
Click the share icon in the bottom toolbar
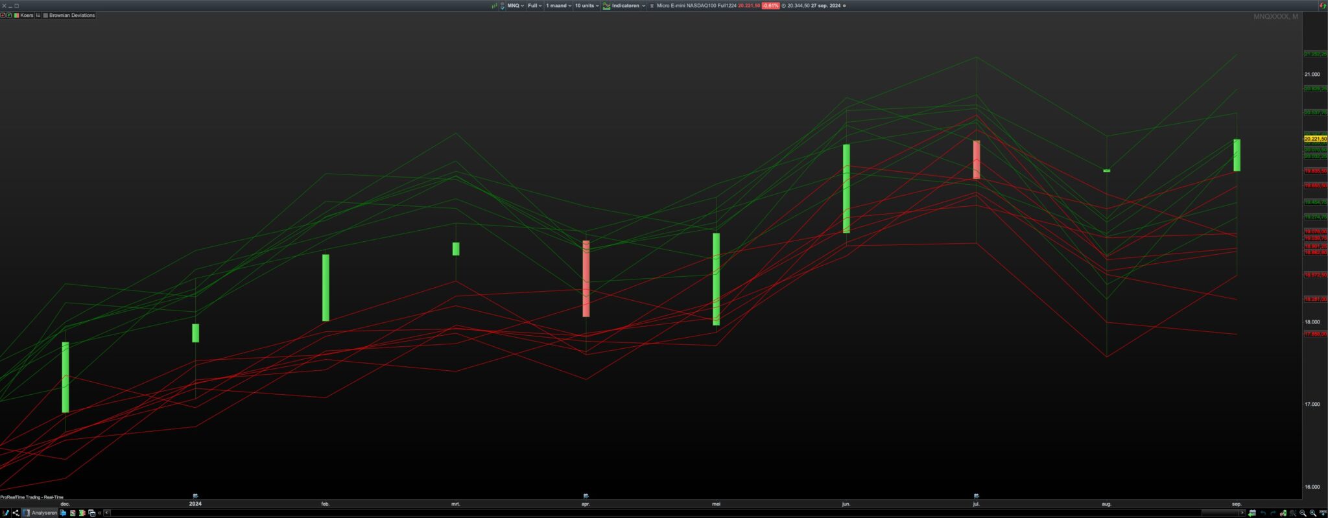16,513
